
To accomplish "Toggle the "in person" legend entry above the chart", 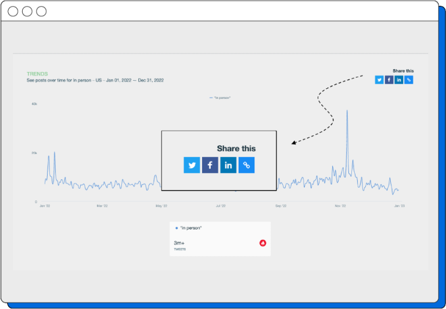I will point(221,98).
